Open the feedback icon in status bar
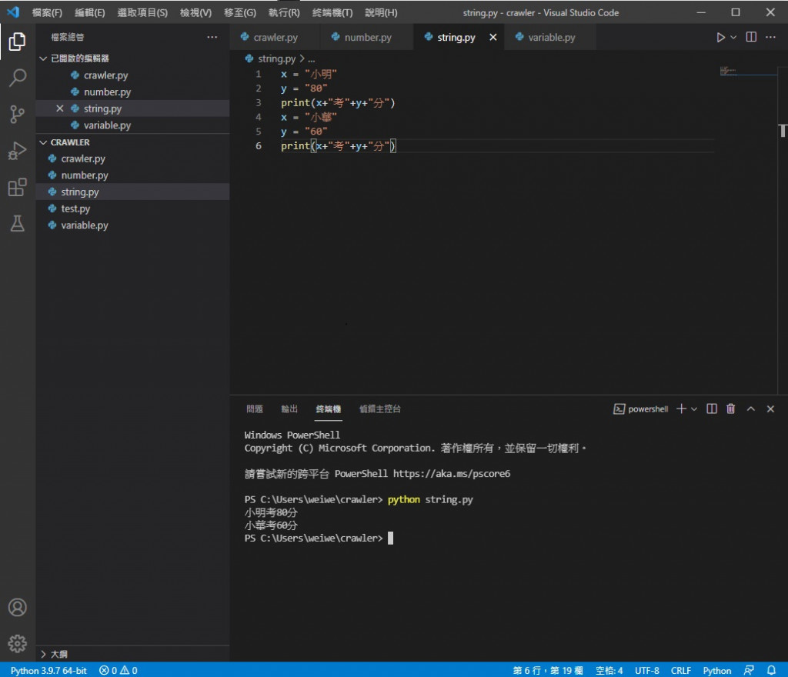This screenshot has width=788, height=677. click(749, 670)
